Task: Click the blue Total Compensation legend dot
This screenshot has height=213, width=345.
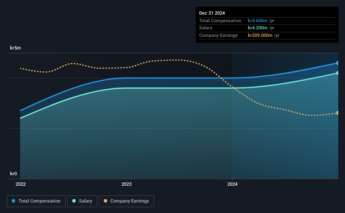Action: pyautogui.click(x=13, y=201)
